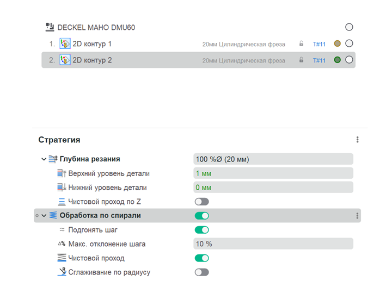
Task: Enable the Чистовой проход по Z switch
Action: click(x=202, y=202)
